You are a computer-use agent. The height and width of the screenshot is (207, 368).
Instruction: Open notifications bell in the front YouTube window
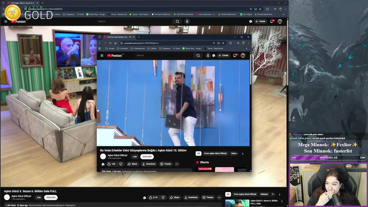click(x=235, y=55)
